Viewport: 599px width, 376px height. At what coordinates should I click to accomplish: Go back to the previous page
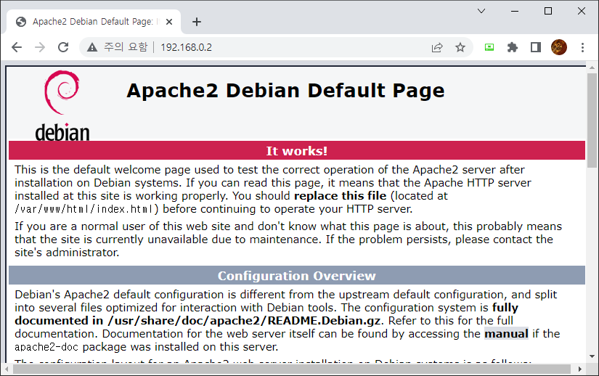(x=17, y=47)
